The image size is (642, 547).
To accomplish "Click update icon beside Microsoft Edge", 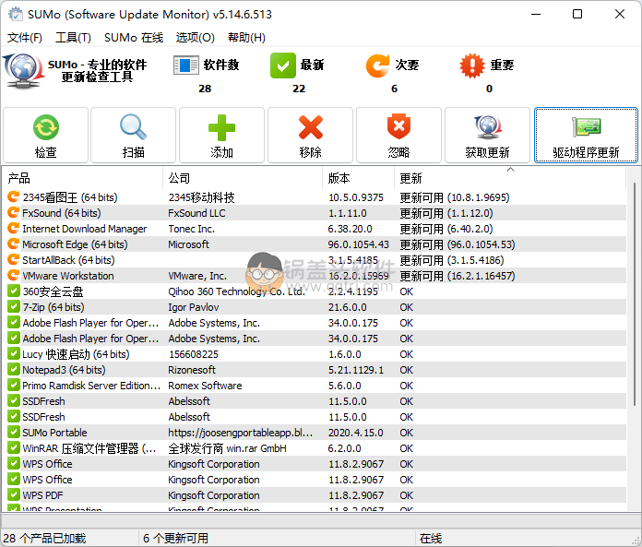I will [14, 244].
